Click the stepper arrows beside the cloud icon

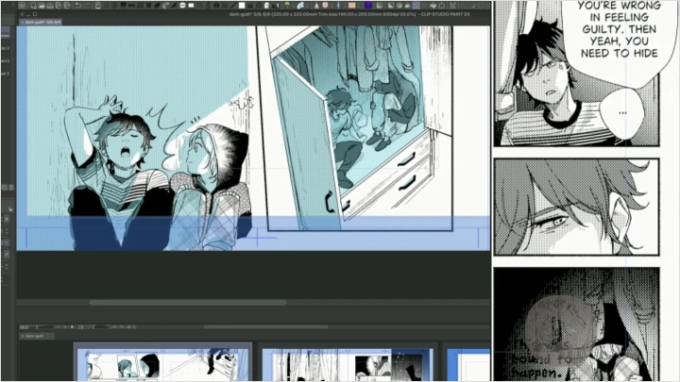[x=308, y=6]
